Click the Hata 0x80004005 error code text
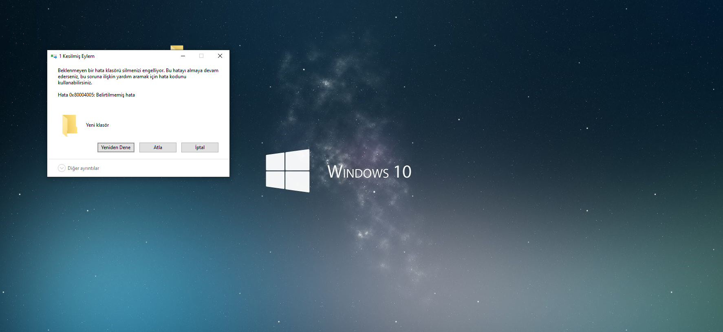Image resolution: width=723 pixels, height=332 pixels. [96, 95]
